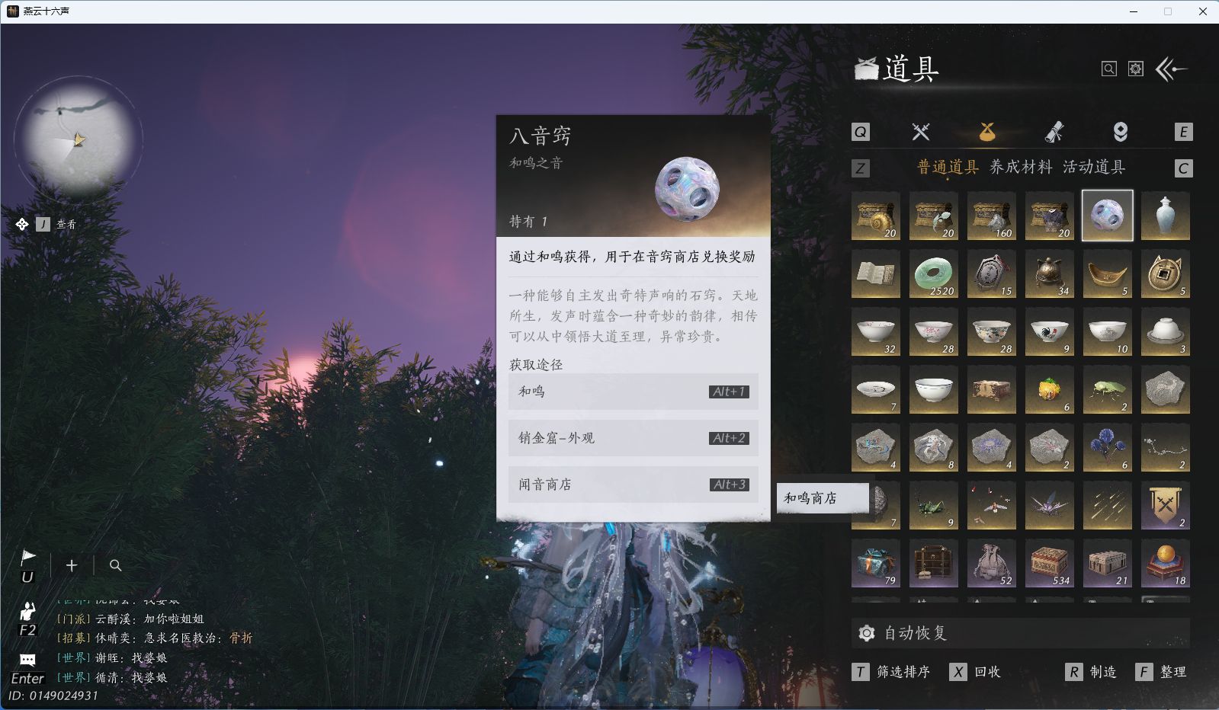Select the 普通道具 sub-tab
This screenshot has height=710, width=1219.
pos(948,167)
